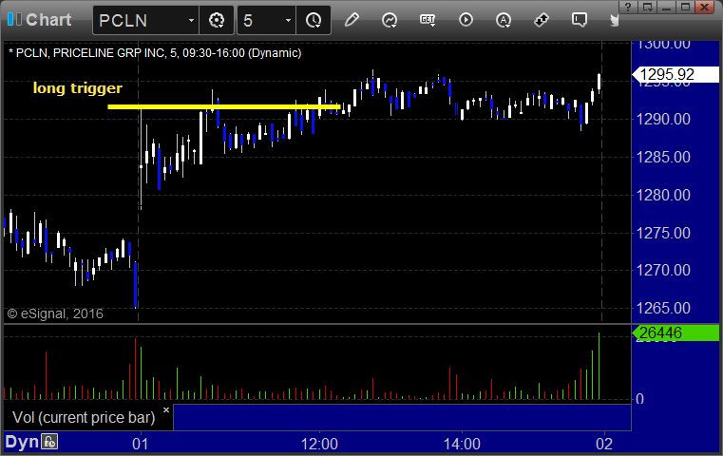Click the 1290.00 price axis label
The width and height of the screenshot is (723, 456).
tap(663, 120)
